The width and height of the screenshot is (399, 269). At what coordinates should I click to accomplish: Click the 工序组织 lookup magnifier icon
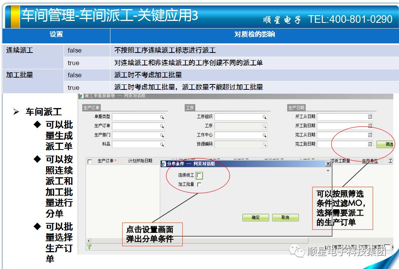coord(265,117)
